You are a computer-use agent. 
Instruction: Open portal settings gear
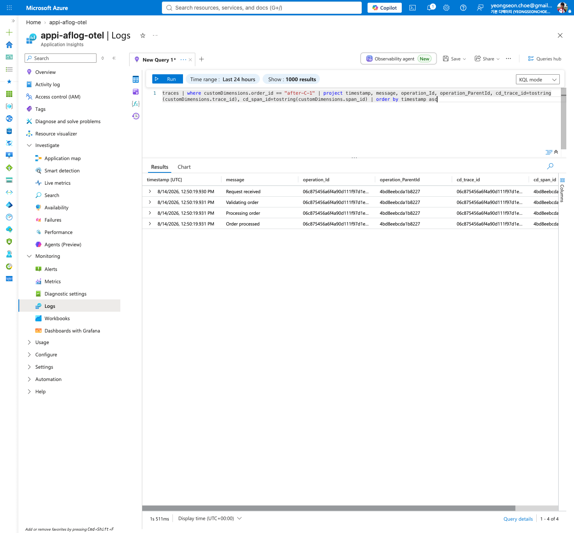tap(446, 8)
